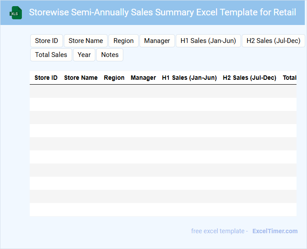This screenshot has width=307, height=249.
Task: Select H2 Sales (Jul-Dec) column header
Action: tap(249, 78)
